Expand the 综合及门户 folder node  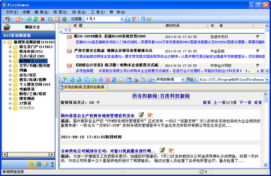10,47
